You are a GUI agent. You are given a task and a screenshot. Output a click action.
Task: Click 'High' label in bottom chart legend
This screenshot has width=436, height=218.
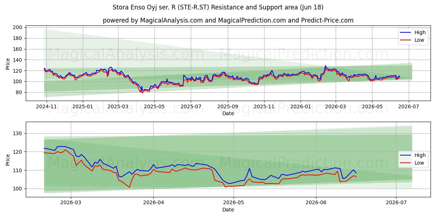[420, 155]
